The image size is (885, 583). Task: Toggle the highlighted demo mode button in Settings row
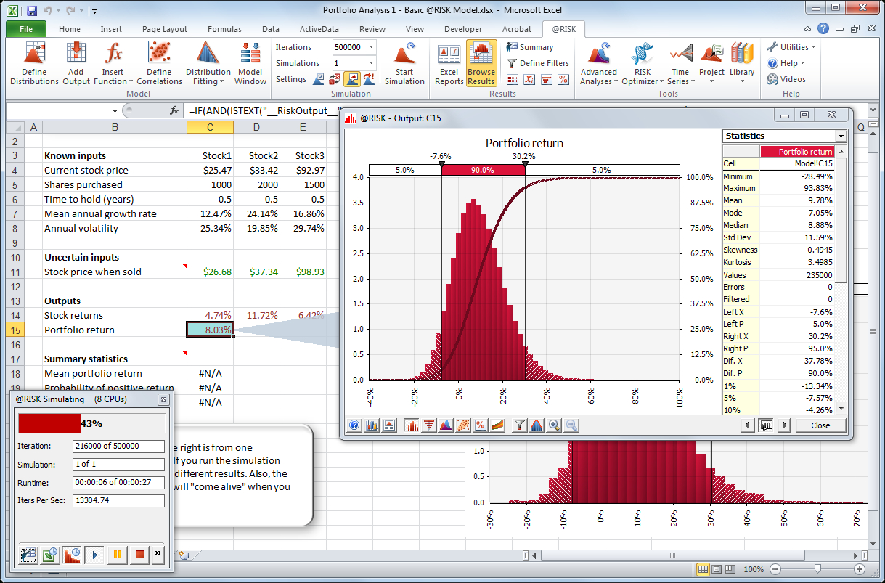click(x=353, y=79)
